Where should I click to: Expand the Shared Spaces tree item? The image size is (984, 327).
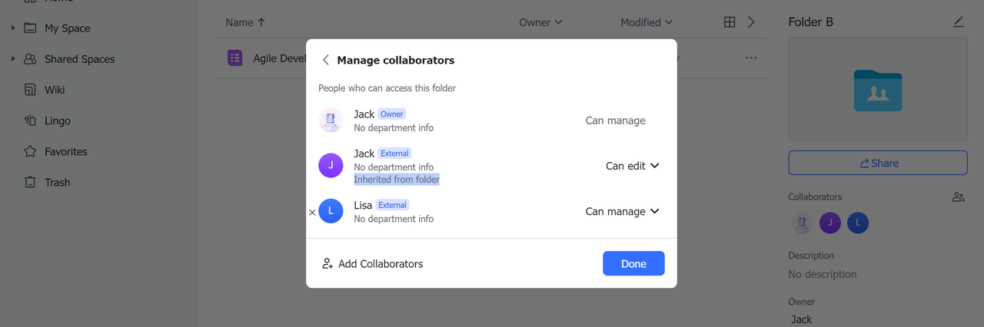coord(12,59)
